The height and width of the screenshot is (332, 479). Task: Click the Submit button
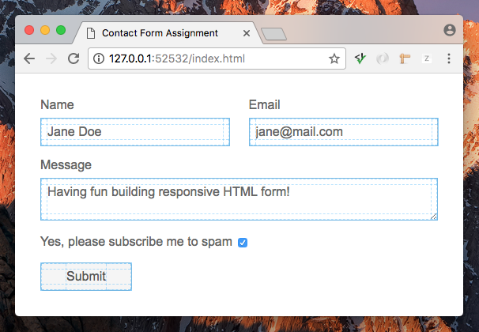pos(86,277)
